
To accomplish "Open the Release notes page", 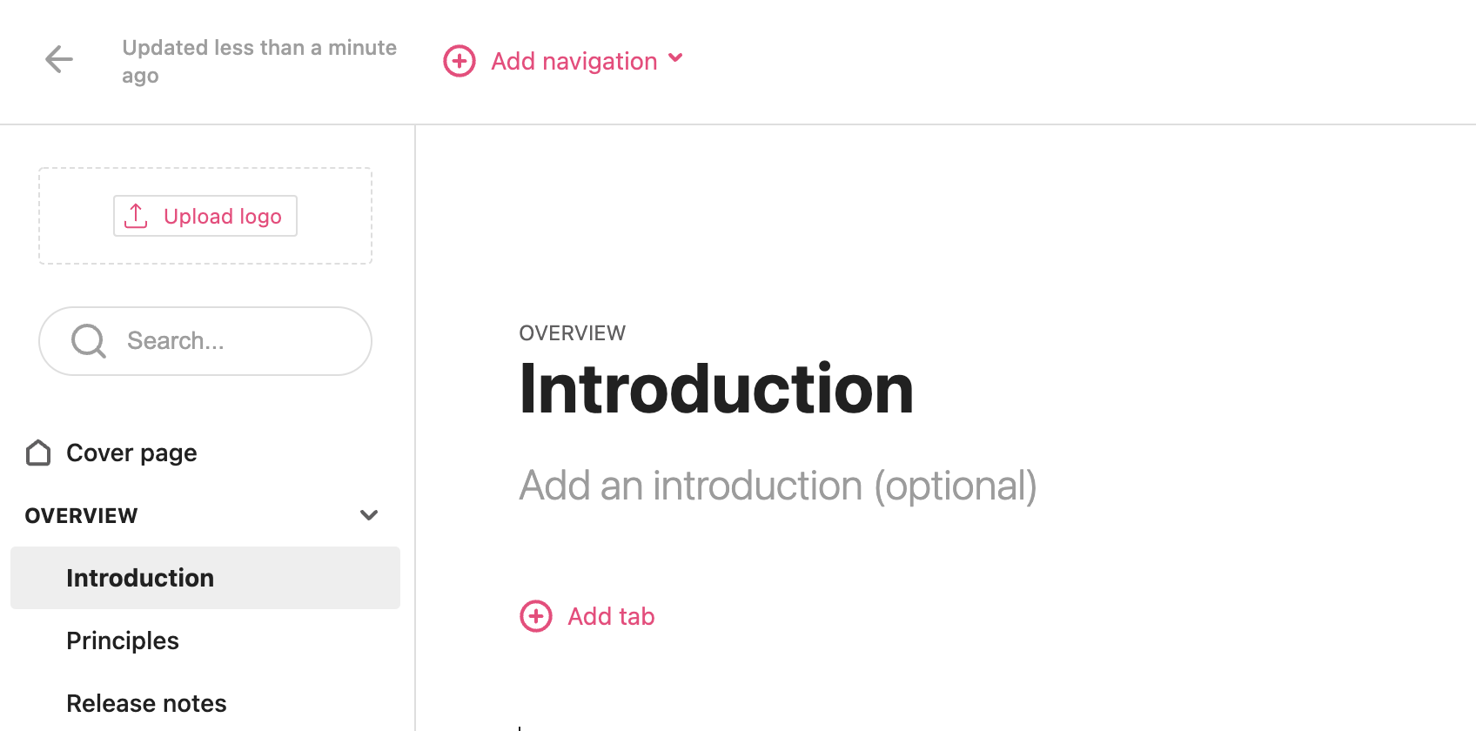I will click(x=146, y=702).
